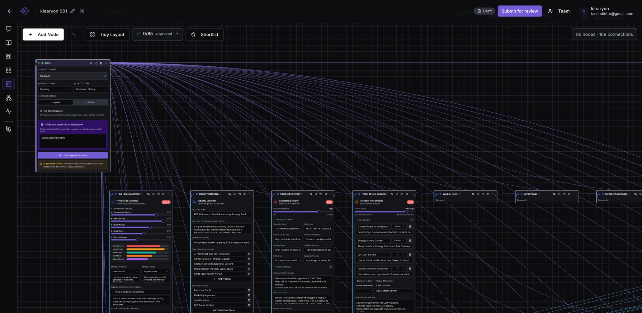Click the save icon beside klearyon 001
The image size is (642, 313).
(82, 11)
